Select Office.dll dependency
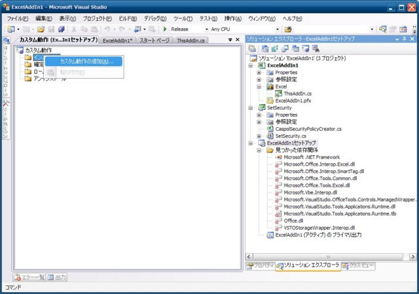Image resolution: width=419 pixels, height=294 pixels. pyautogui.click(x=293, y=221)
